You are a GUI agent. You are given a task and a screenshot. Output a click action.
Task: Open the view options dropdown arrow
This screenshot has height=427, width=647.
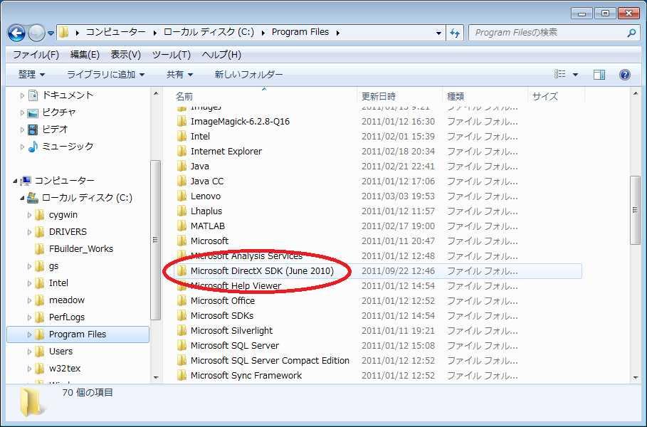pos(574,74)
